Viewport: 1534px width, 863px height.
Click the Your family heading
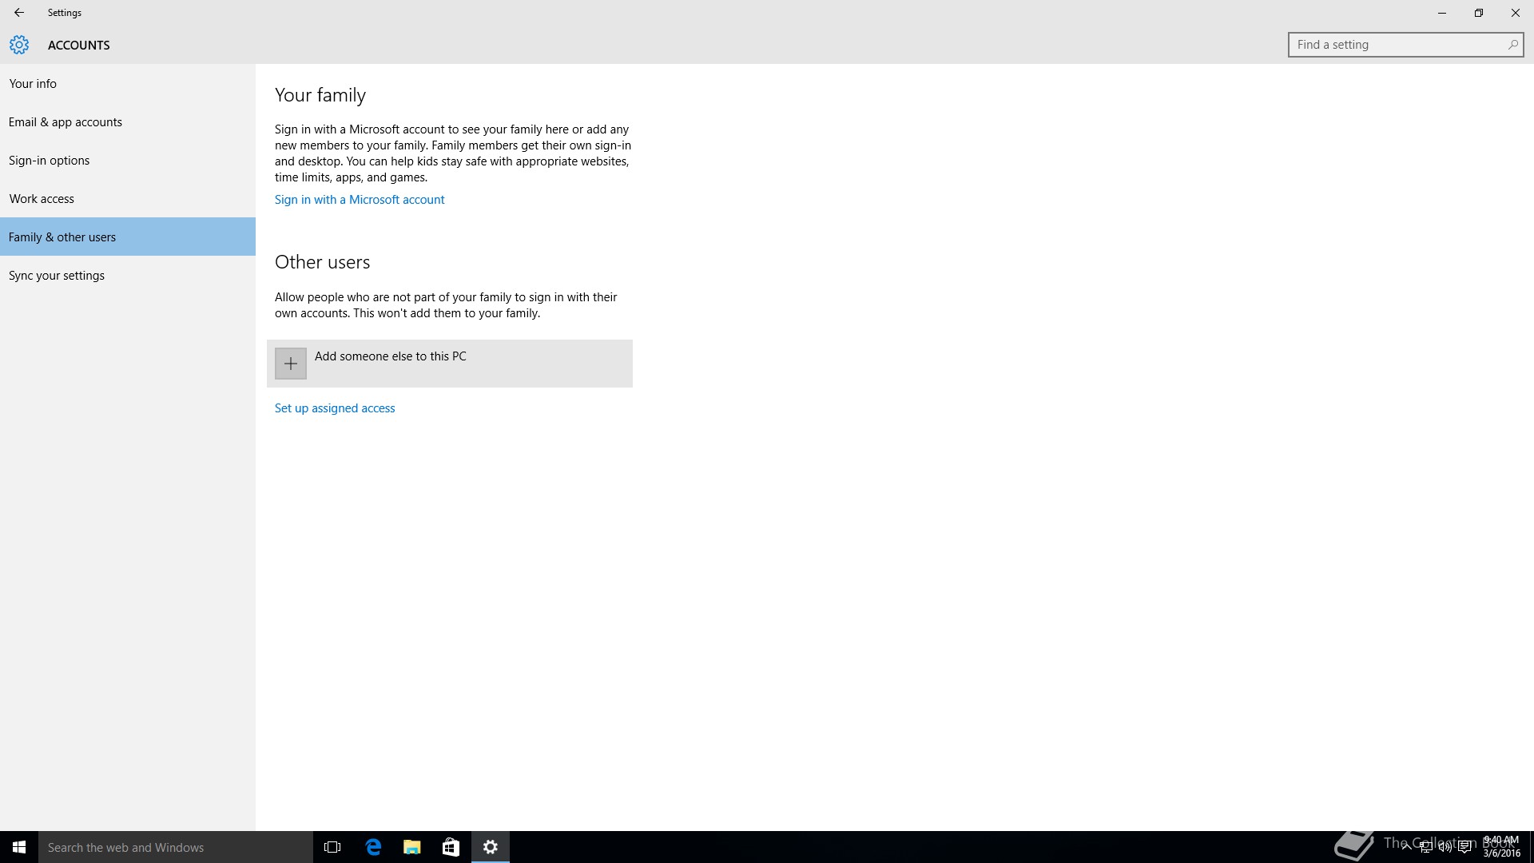pyautogui.click(x=320, y=95)
